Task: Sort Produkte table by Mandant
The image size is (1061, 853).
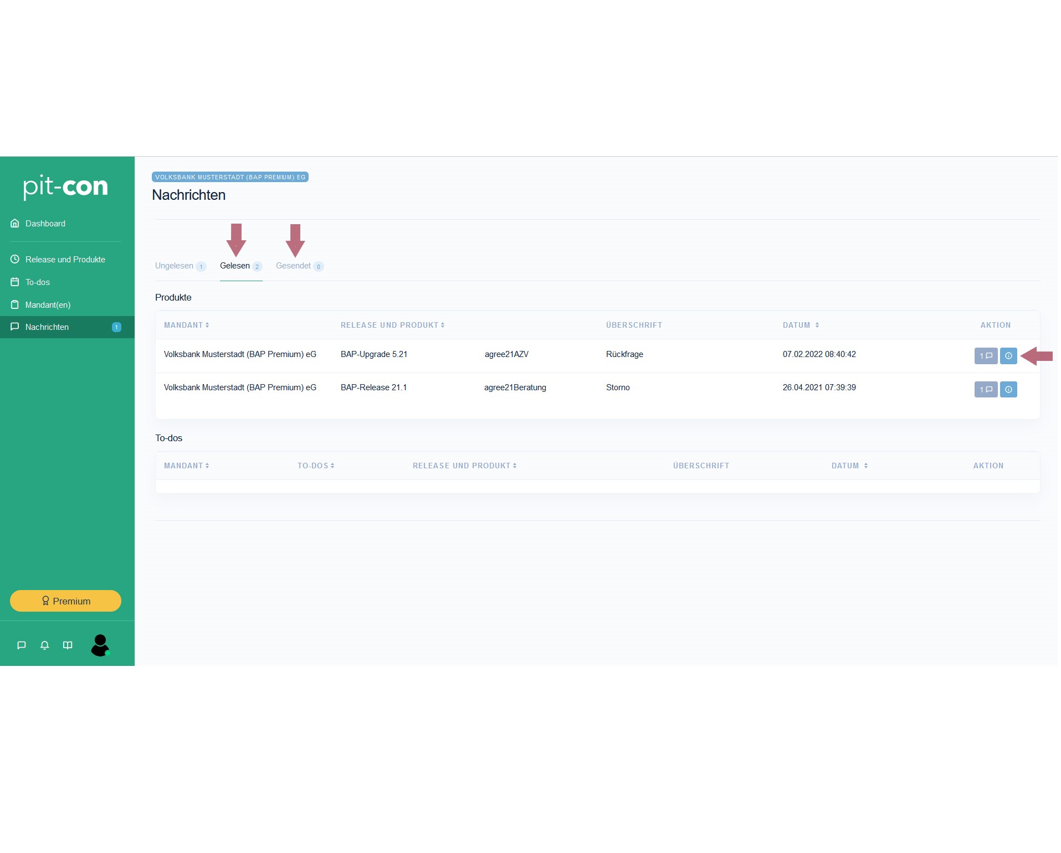Action: pos(187,325)
